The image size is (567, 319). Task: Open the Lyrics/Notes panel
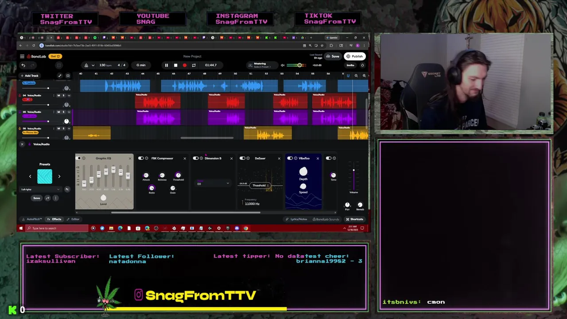296,219
